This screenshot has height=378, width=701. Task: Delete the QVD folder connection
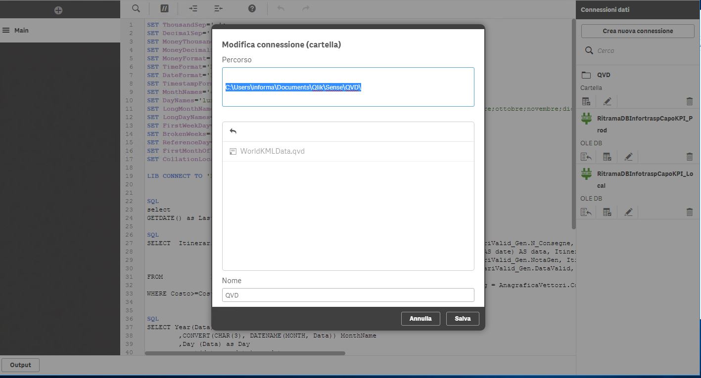coord(690,101)
